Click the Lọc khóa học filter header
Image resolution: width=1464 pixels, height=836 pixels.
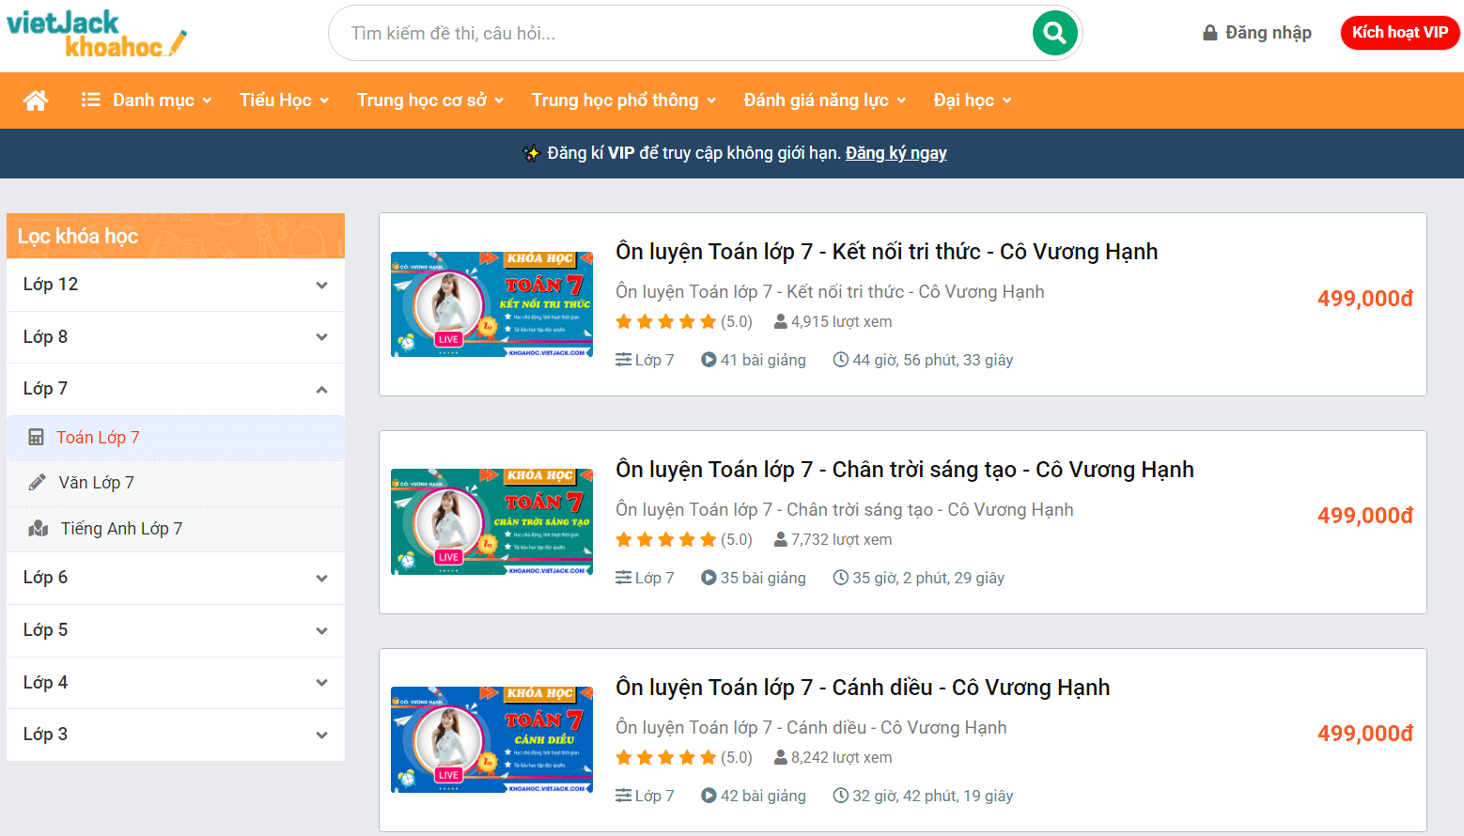coord(176,236)
